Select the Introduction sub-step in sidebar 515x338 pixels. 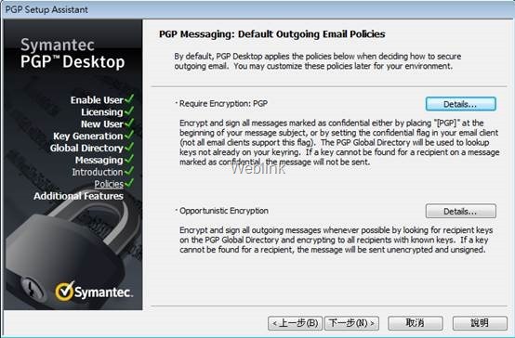click(x=98, y=172)
